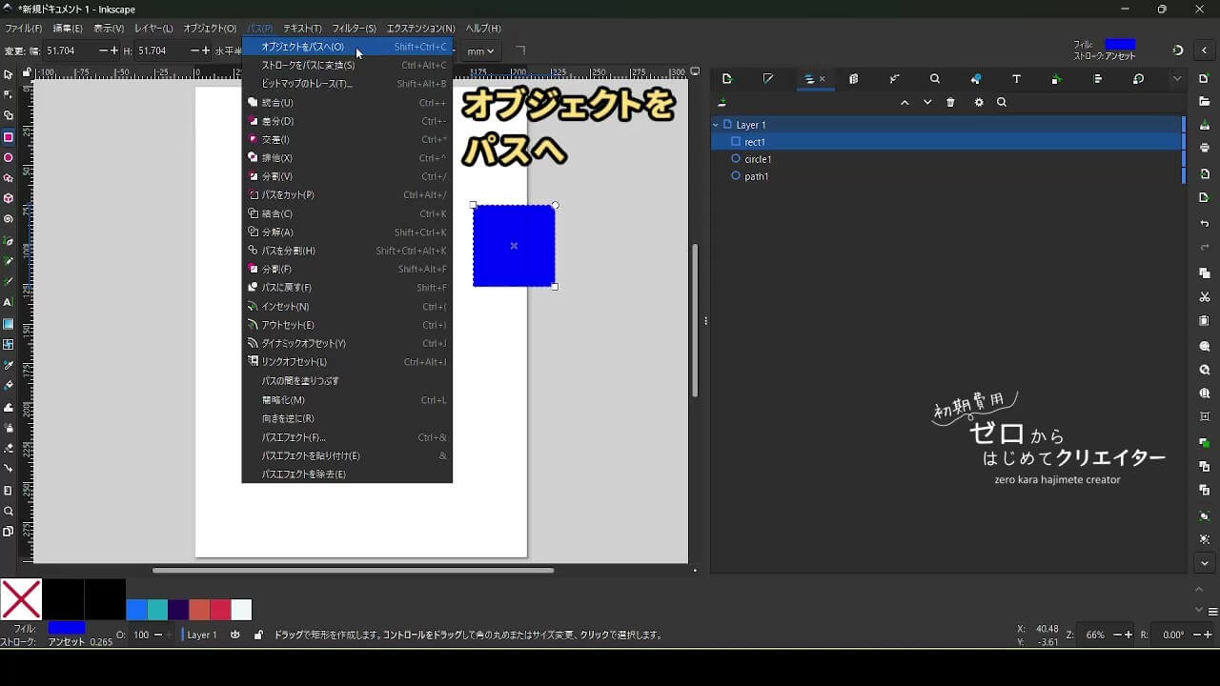Screen dimensions: 1220x686
Task: Select the Ellipse/Circle tool
Action: 9,158
